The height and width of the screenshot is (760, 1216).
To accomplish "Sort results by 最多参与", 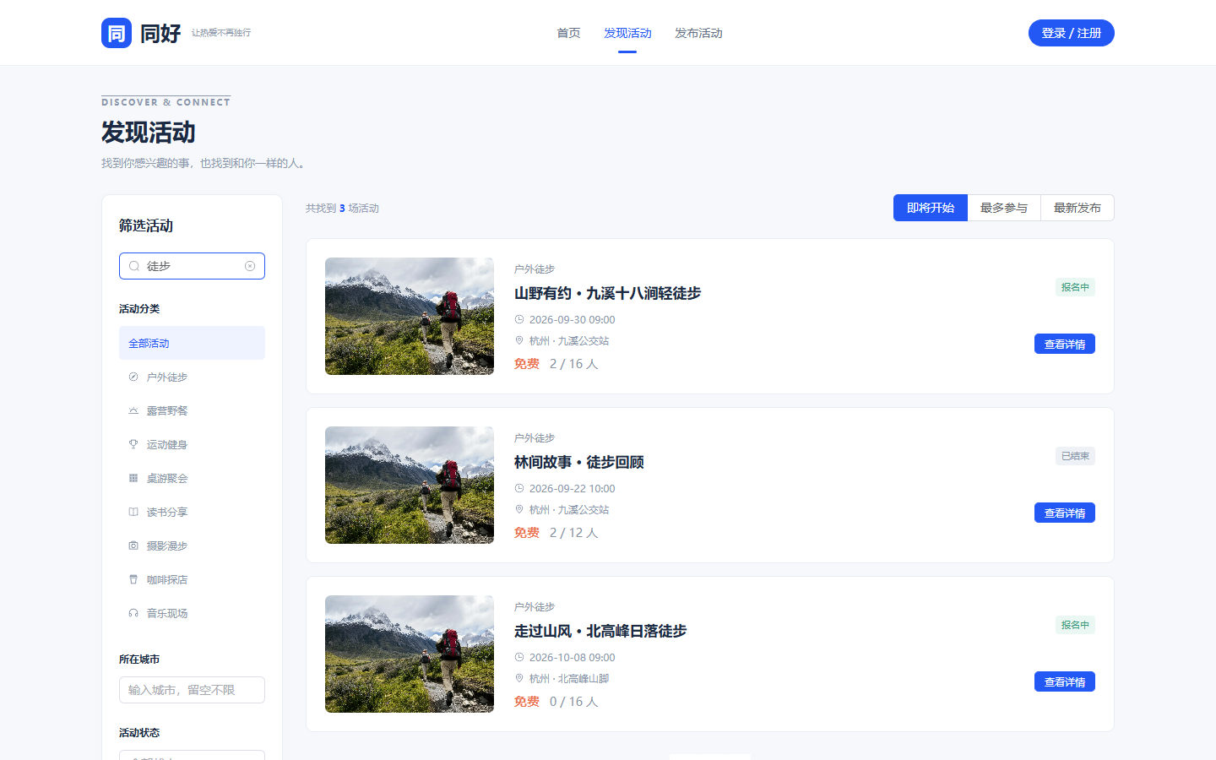I will pos(1004,208).
